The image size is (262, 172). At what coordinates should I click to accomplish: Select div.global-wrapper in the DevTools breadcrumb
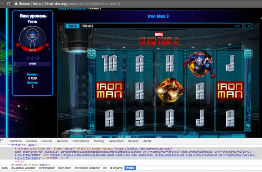coord(23,168)
